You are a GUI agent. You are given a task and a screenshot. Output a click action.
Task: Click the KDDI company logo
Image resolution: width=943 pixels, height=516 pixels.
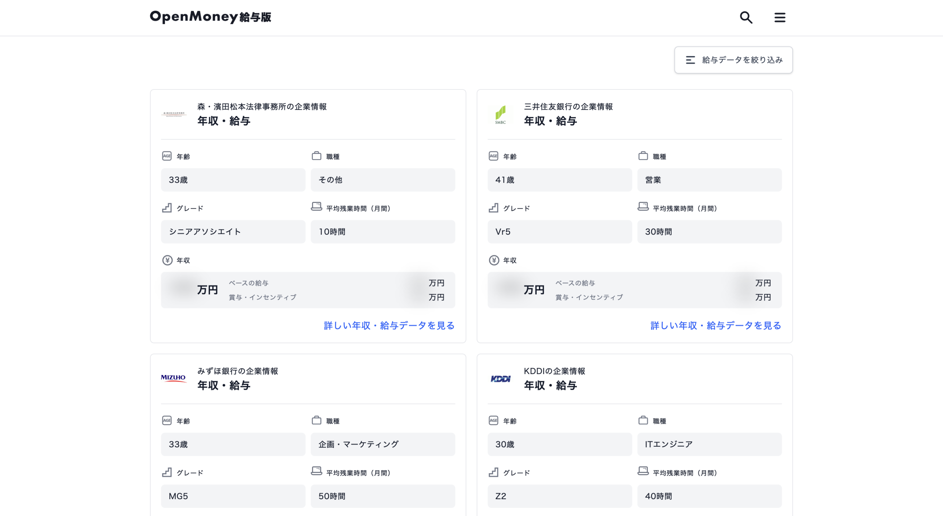tap(500, 379)
